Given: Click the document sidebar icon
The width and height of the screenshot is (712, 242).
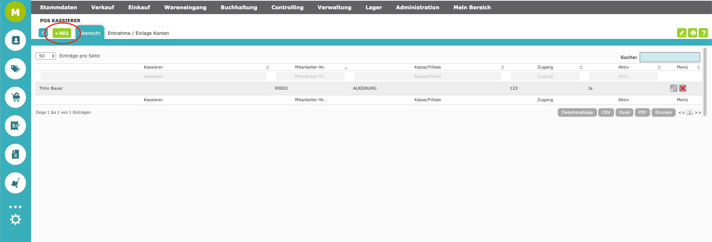Looking at the screenshot, I should 15,154.
